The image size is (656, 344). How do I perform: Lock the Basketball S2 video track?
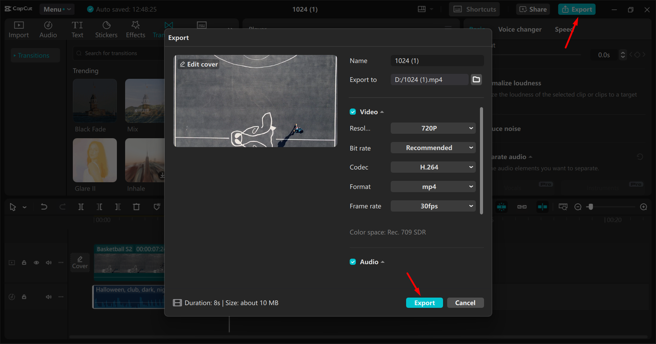point(24,263)
